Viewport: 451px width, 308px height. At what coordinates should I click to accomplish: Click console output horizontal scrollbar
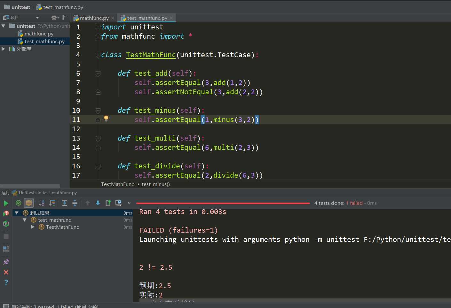pos(295,300)
